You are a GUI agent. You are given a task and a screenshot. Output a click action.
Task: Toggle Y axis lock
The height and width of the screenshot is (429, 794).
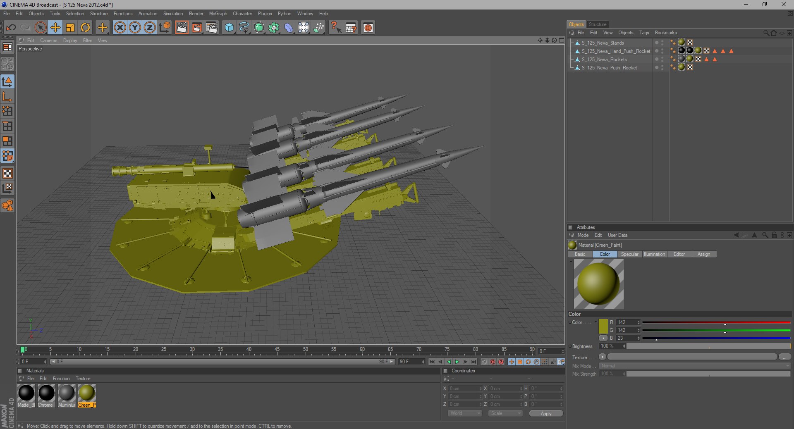point(135,28)
